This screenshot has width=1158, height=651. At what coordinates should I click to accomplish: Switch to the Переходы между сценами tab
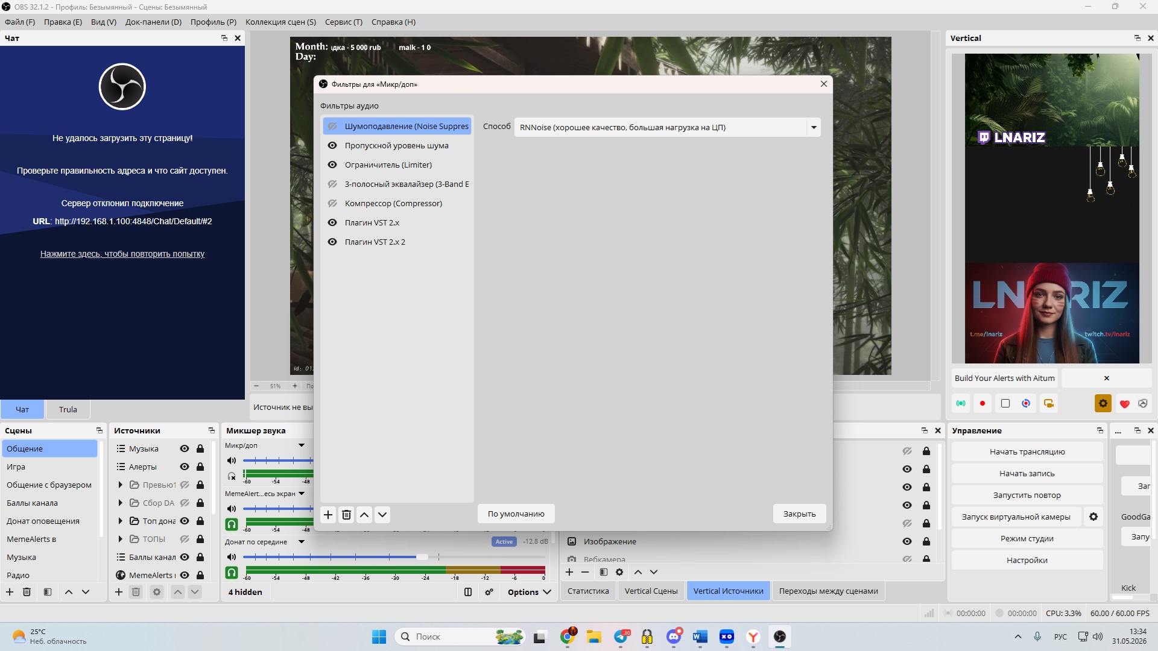point(828,591)
